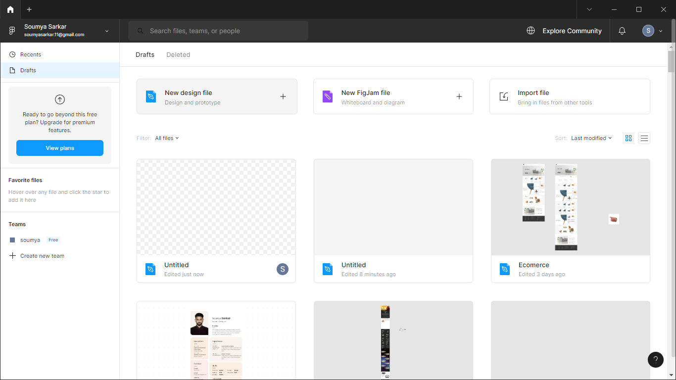Click the file icon beside Untitled edited just now
676x380 pixels.
150,269
